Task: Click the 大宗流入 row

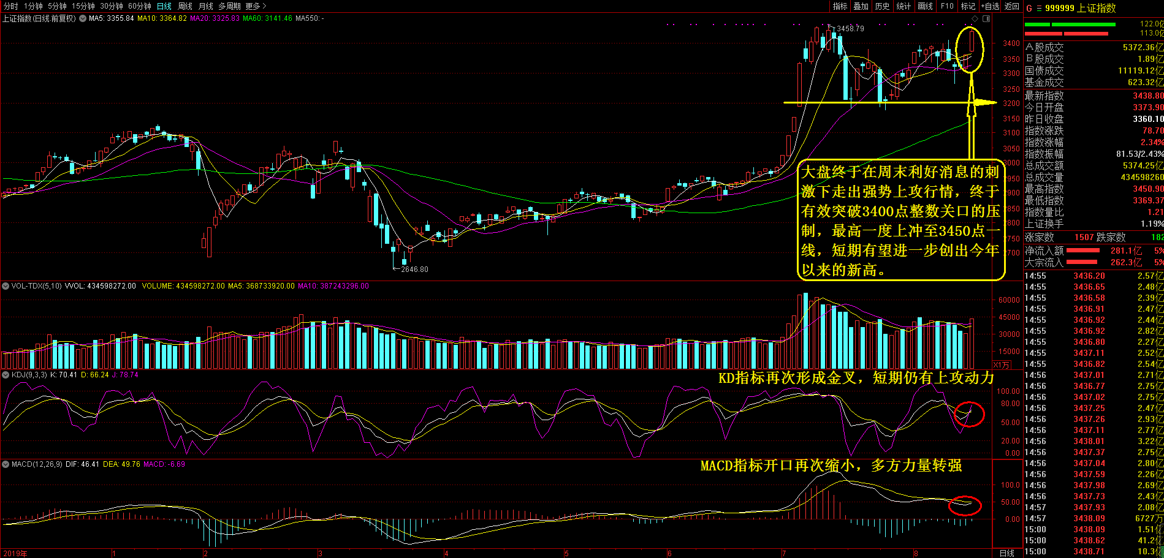Action: (x=1094, y=262)
